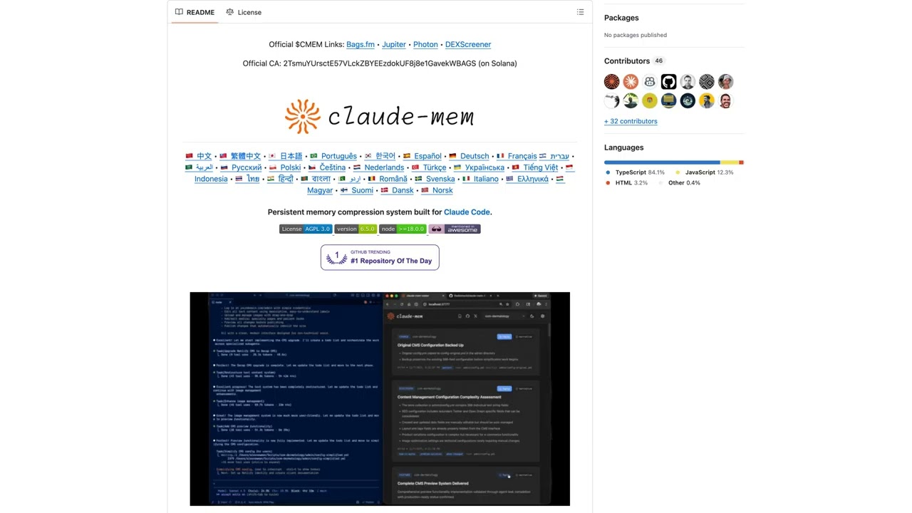This screenshot has height=513, width=912.
Task: Open the Français translation link
Action: point(517,156)
